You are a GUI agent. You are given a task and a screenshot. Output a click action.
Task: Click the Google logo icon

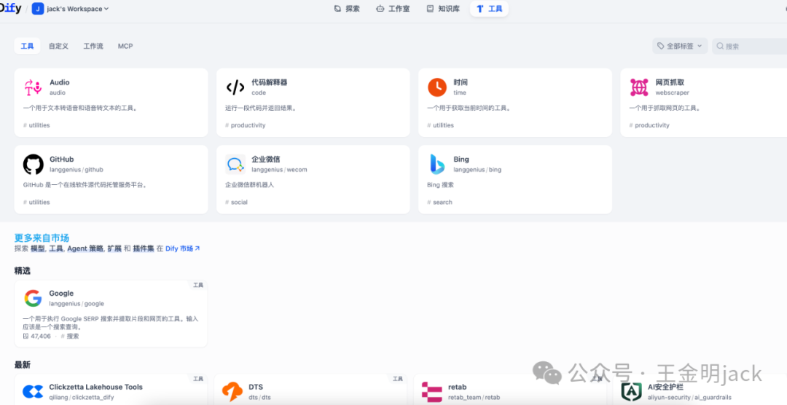click(33, 298)
